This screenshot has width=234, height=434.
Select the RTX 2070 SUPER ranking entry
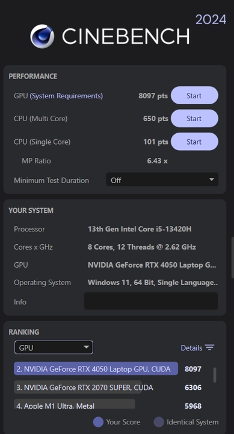click(x=78, y=387)
